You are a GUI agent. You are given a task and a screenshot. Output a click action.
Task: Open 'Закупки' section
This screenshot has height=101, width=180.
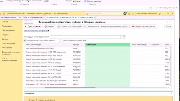pyautogui.click(x=5, y=39)
